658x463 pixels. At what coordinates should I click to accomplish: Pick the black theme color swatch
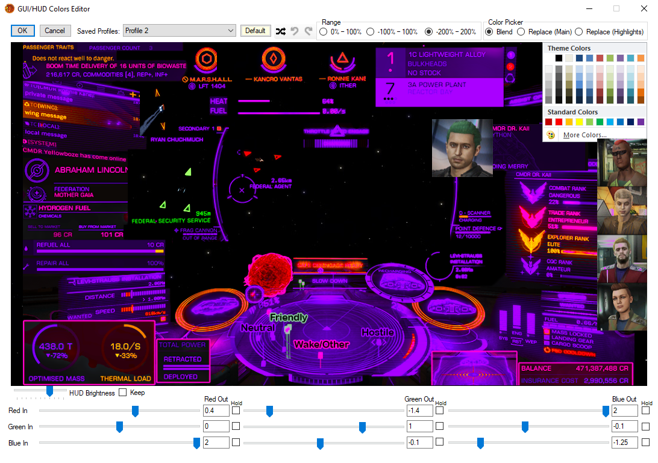pyautogui.click(x=559, y=58)
